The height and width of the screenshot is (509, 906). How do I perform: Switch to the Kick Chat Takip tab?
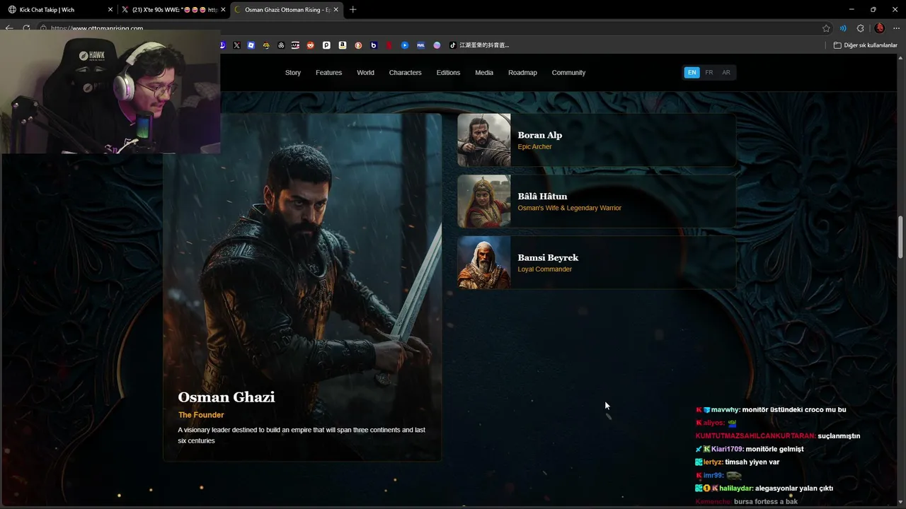coord(59,10)
